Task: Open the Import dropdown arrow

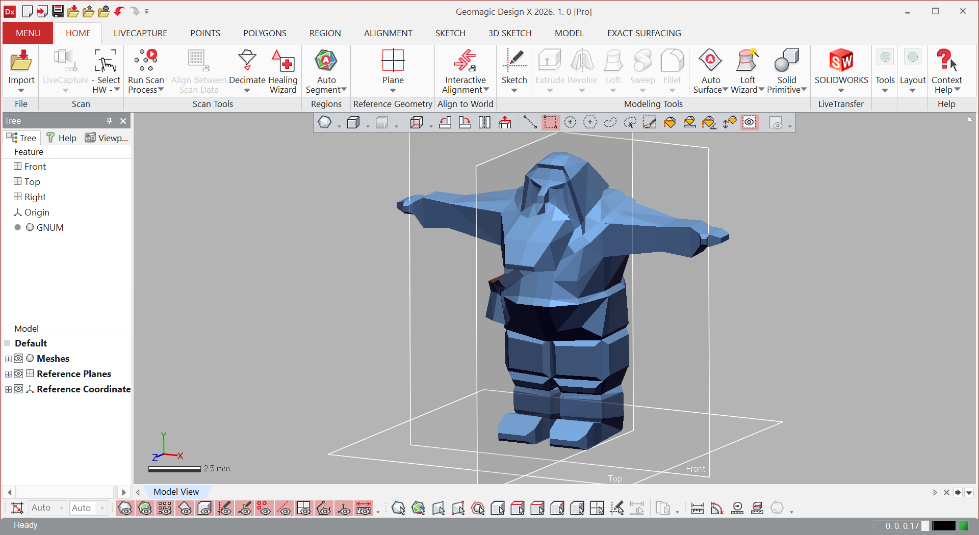Action: click(x=21, y=91)
